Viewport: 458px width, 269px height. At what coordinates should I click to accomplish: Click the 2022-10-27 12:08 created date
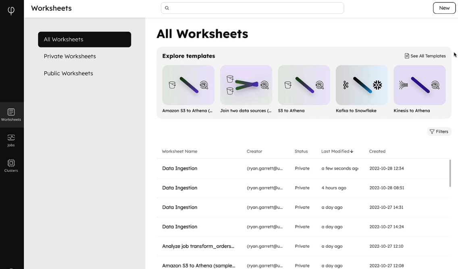386,266
